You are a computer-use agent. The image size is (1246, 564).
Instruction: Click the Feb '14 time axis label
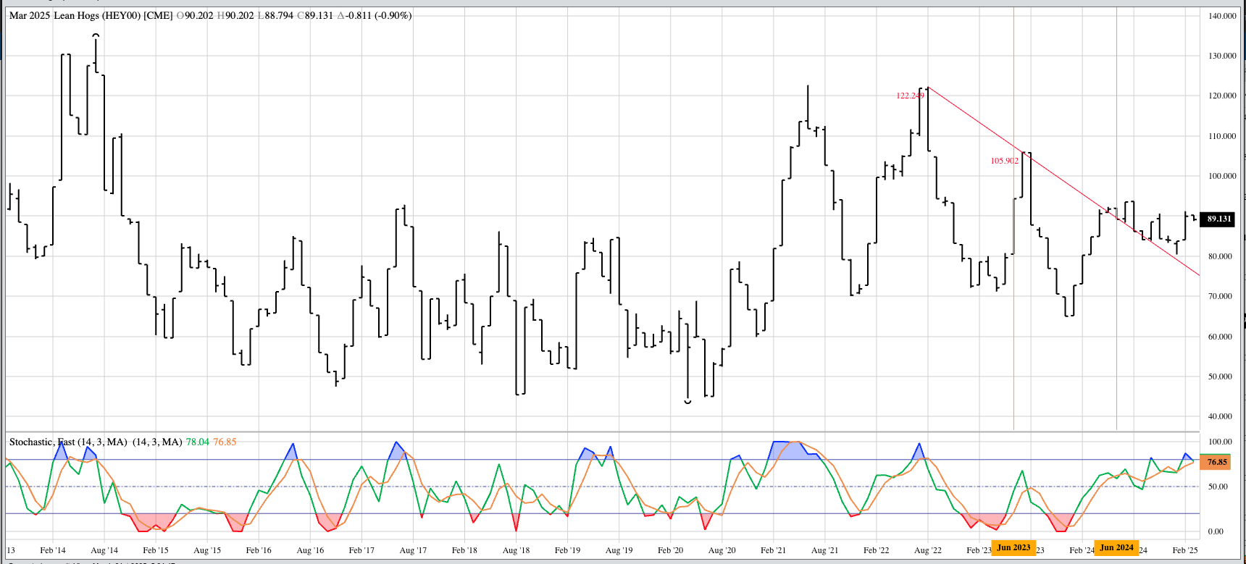tap(53, 550)
